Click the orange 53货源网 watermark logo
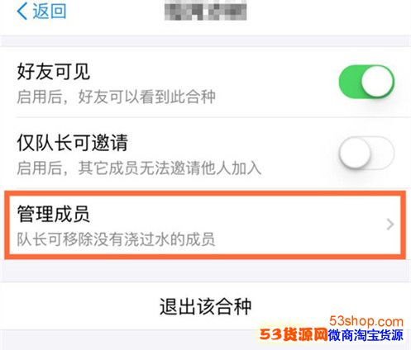The image size is (411, 350). click(294, 335)
